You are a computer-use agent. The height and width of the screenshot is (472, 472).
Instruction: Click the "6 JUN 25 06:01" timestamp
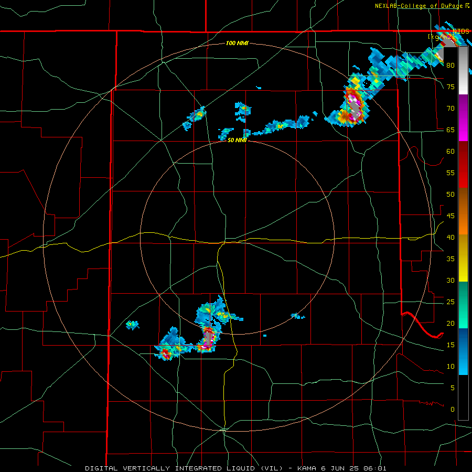[355, 468]
